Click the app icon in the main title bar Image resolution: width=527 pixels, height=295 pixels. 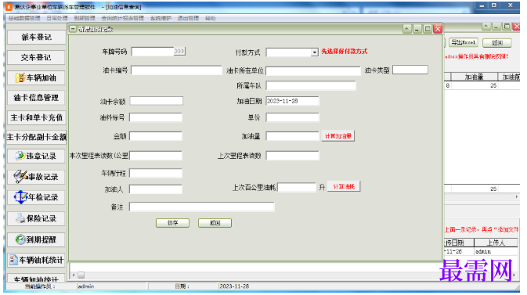[x=9, y=7]
